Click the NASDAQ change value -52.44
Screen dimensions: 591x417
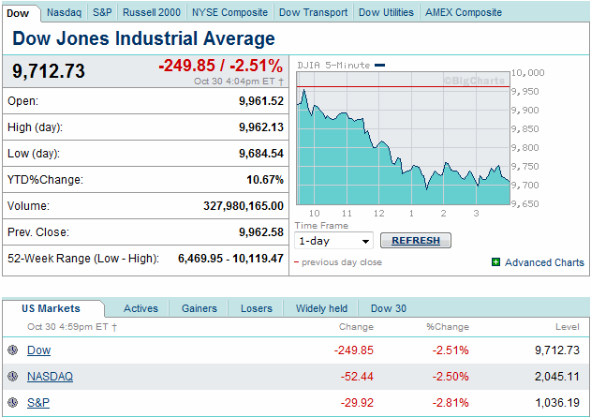point(357,377)
